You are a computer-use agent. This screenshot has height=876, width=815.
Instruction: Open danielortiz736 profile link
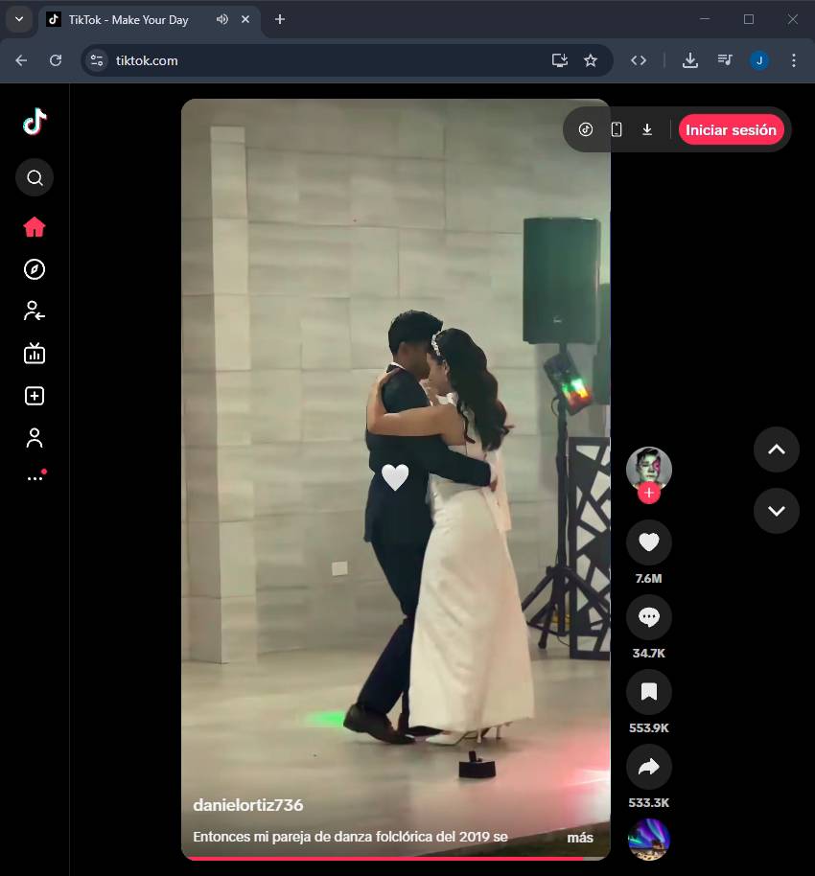click(247, 805)
